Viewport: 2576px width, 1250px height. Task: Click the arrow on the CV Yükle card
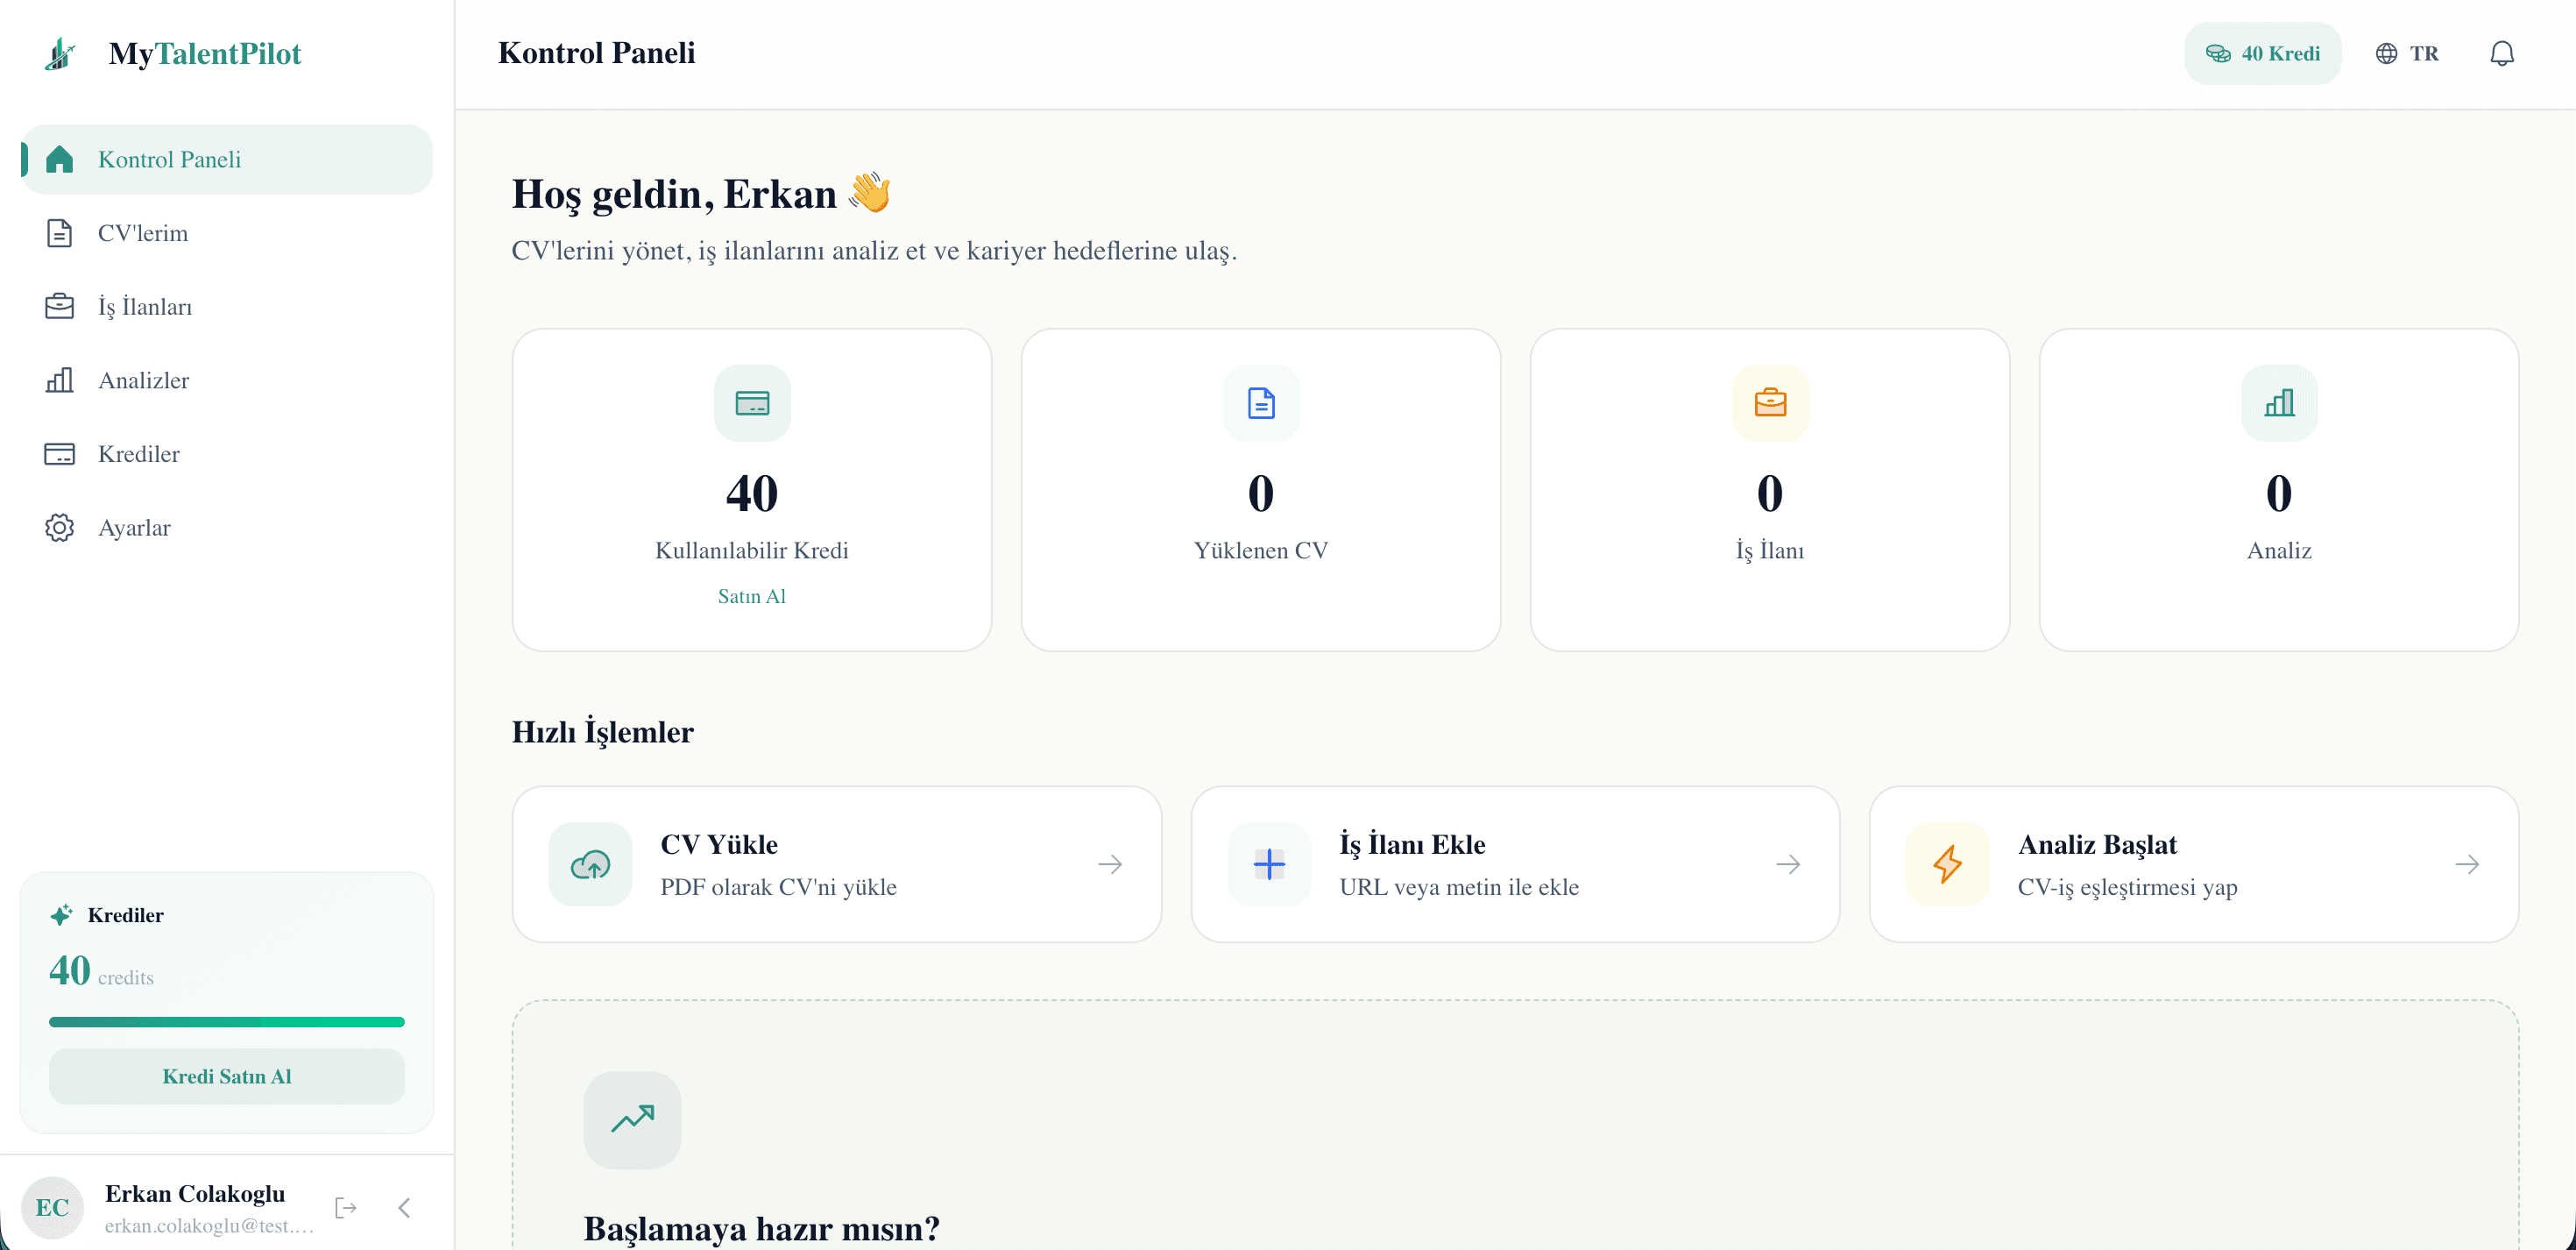tap(1110, 863)
